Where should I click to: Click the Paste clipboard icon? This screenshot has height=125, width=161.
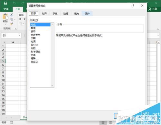[x=5, y=17]
